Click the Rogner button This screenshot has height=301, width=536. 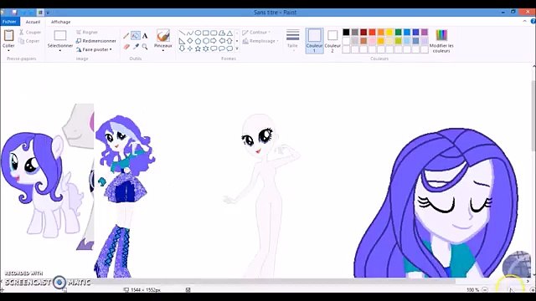click(x=87, y=32)
